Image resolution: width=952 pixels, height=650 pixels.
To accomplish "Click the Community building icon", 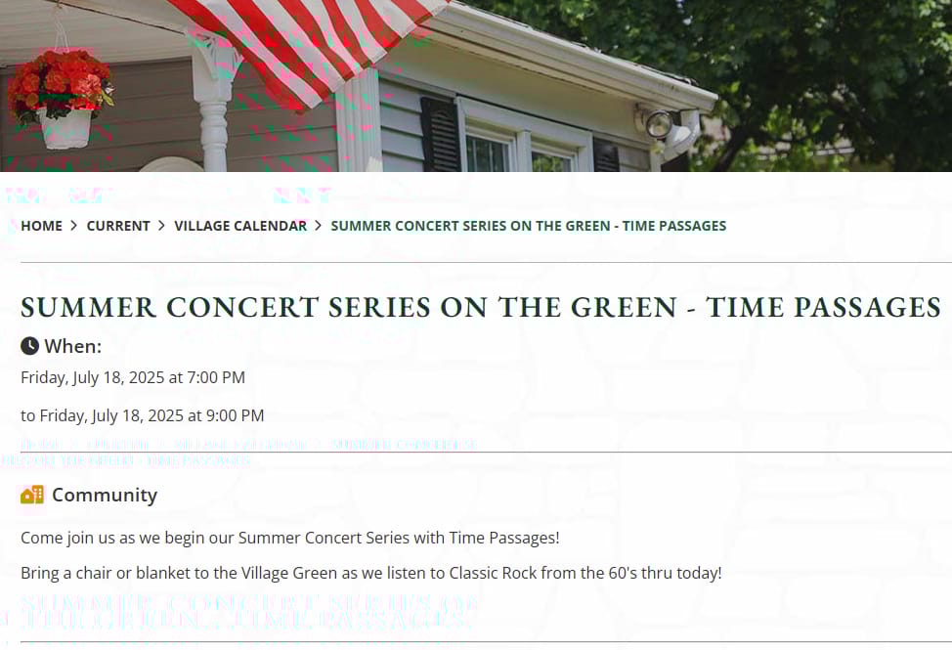I will 32,495.
